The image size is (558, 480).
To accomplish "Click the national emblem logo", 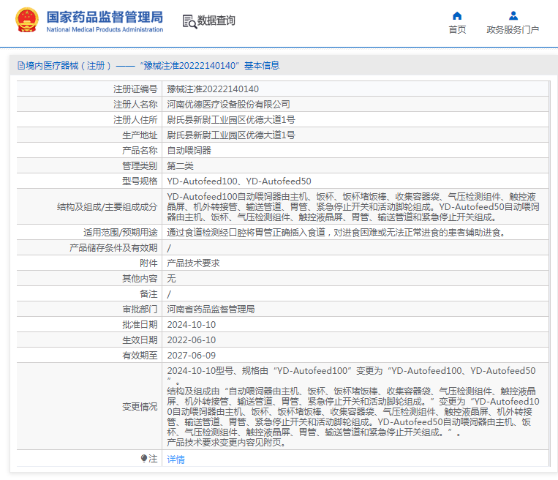I will 26,20.
